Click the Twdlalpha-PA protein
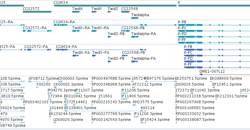250x130 pixels. click(135, 61)
